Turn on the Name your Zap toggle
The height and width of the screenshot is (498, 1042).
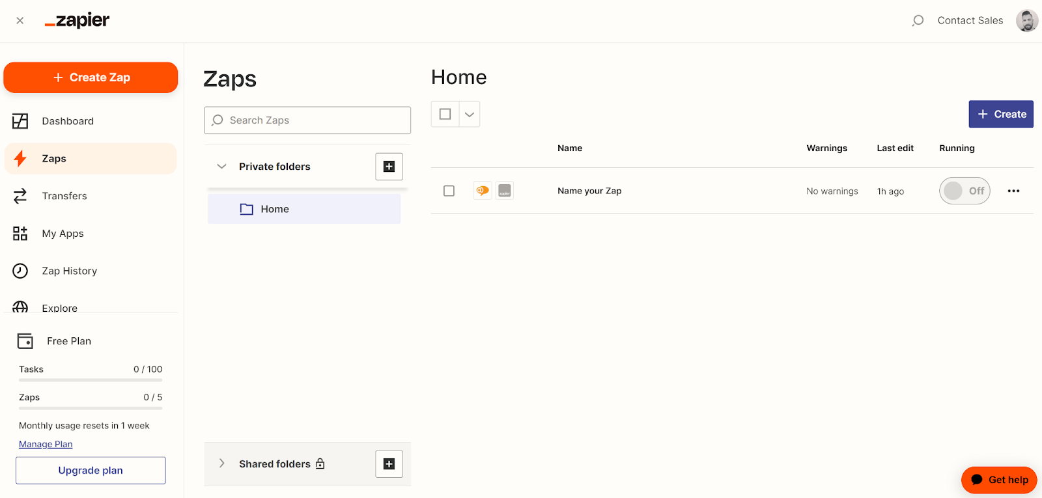964,191
